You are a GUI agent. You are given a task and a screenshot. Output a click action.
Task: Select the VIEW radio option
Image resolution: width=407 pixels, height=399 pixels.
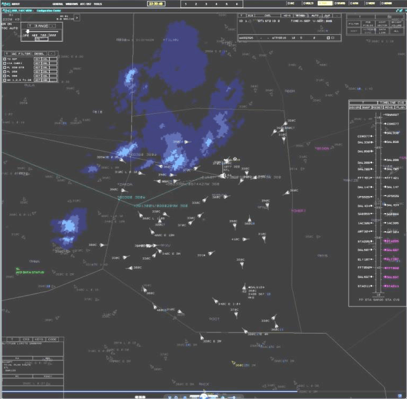pyautogui.click(x=370, y=3)
